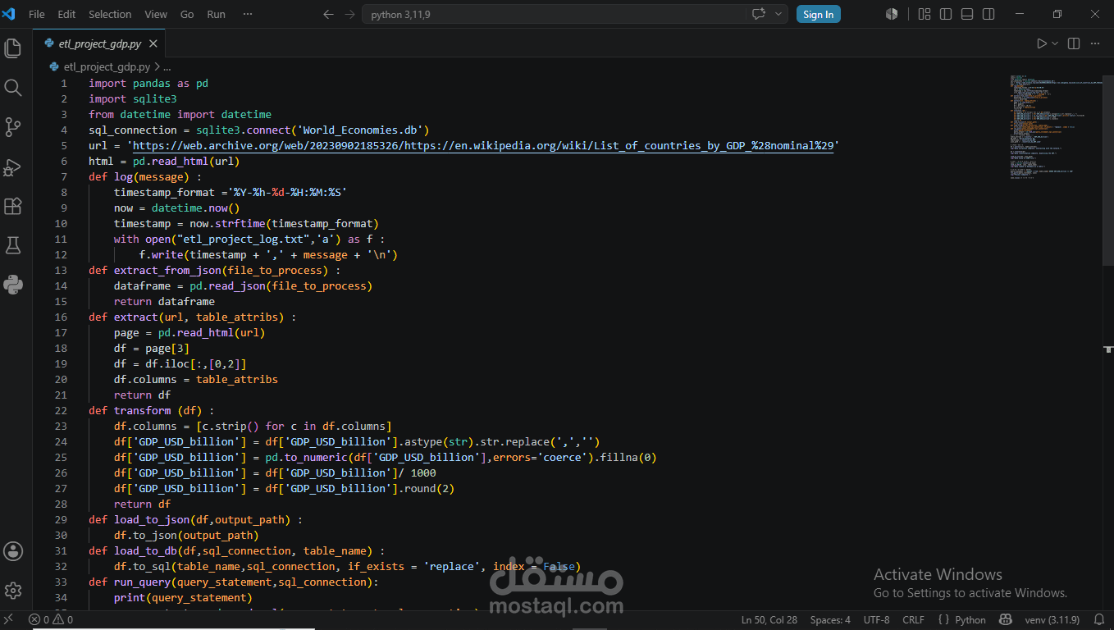The width and height of the screenshot is (1114, 630).
Task: Run the Python file
Action: [x=1041, y=43]
